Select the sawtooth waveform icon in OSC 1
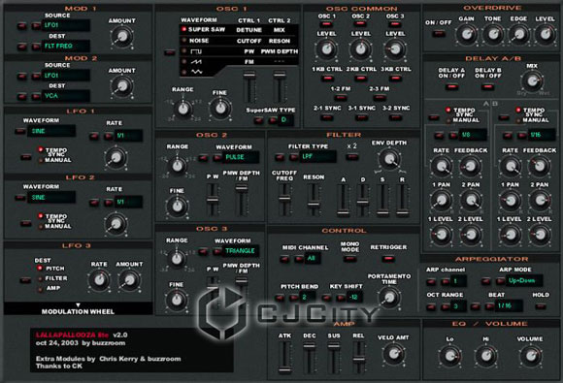The width and height of the screenshot is (563, 383). [196, 62]
